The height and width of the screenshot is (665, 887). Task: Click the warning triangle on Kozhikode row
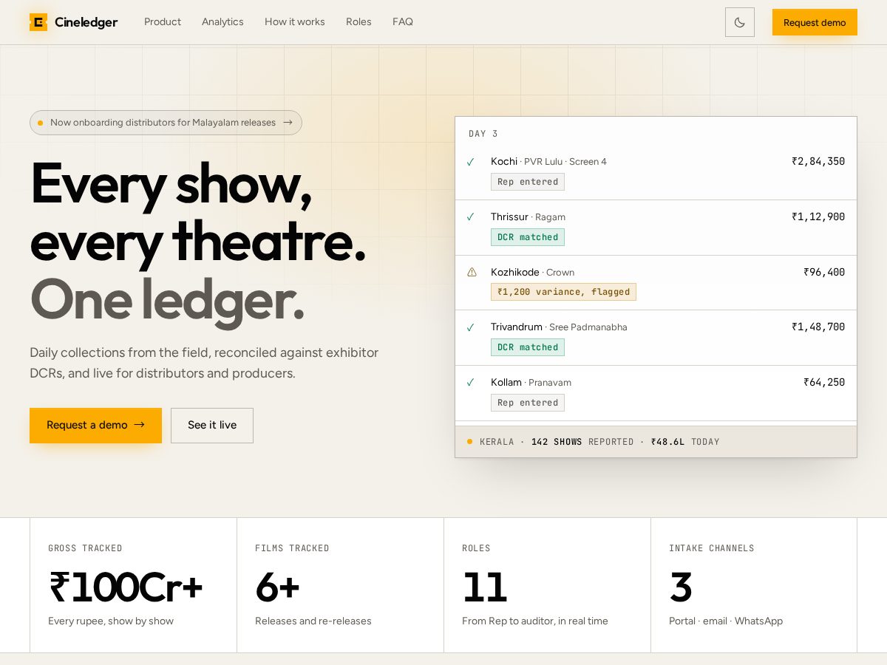[472, 273]
